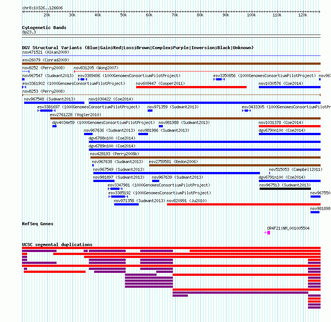The image size is (331, 322).
Task: Click nsv428193 (Perry2008b) label
Action: 115,154
